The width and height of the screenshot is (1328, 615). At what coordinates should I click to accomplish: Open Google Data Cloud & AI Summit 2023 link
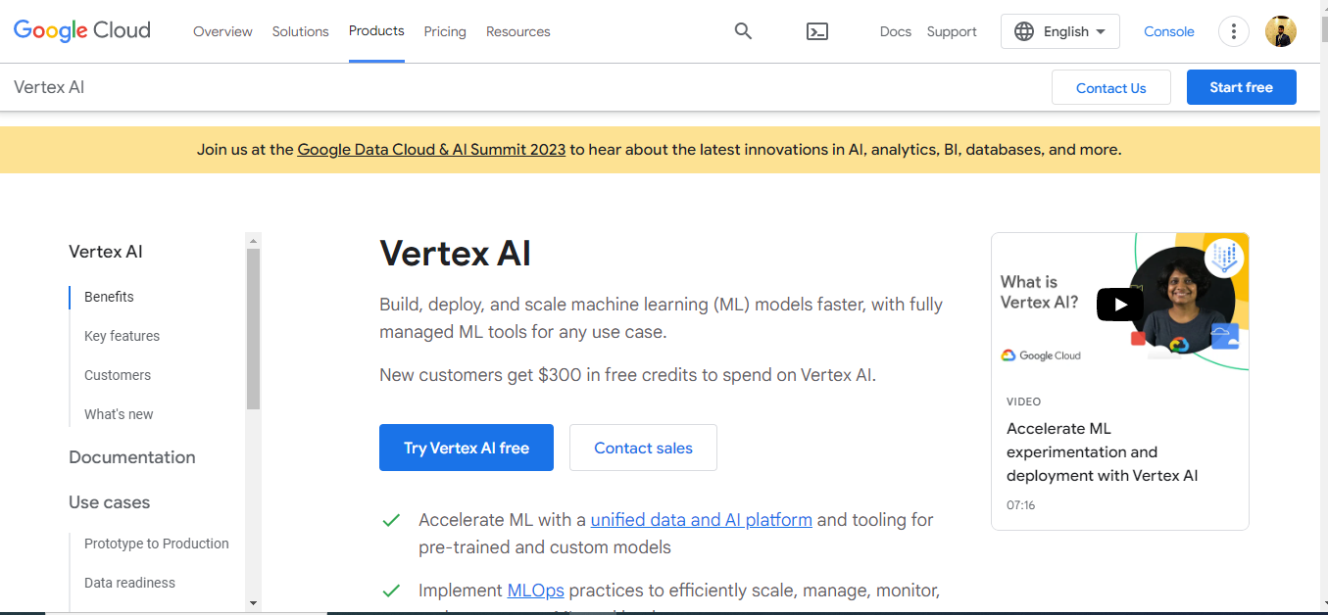(432, 150)
